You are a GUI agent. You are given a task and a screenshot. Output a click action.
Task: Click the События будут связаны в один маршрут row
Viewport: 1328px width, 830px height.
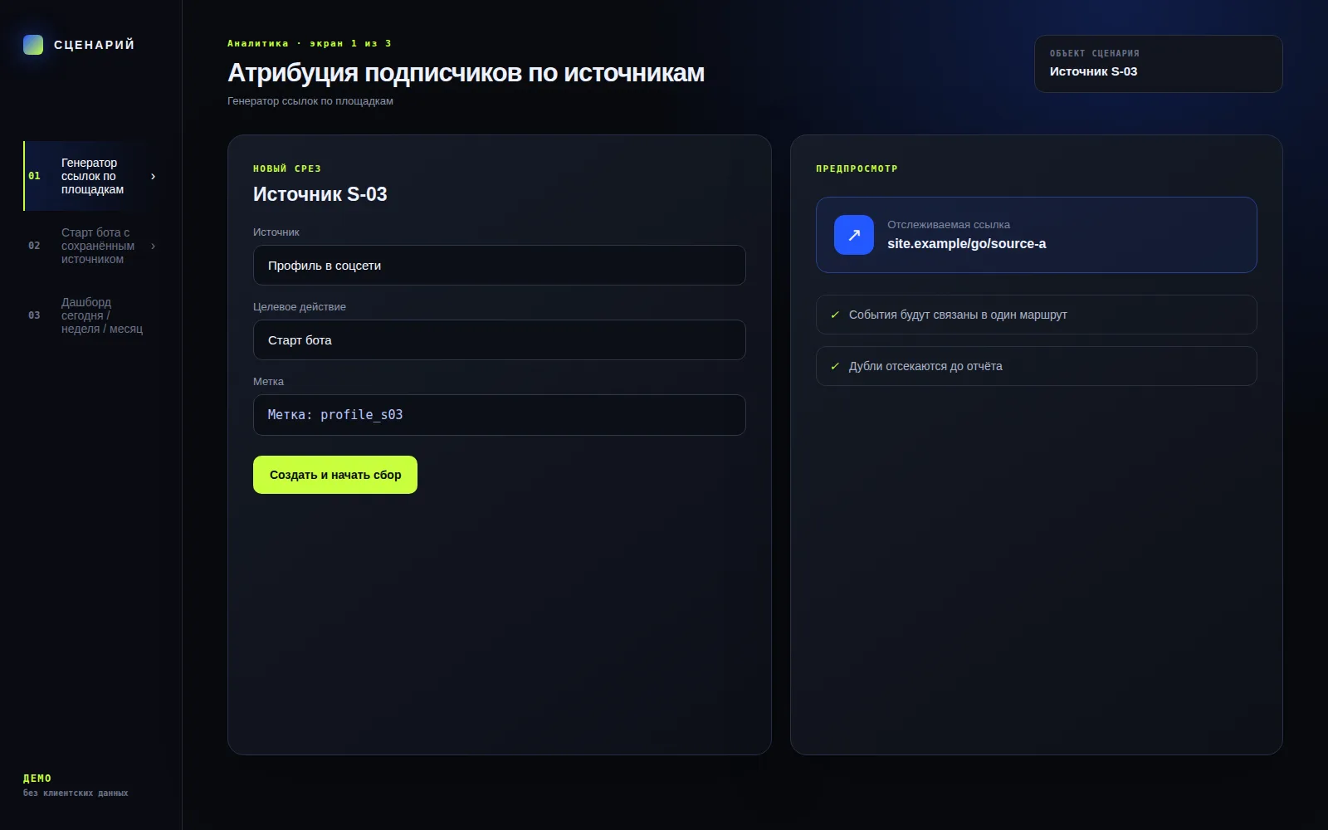[1037, 315]
